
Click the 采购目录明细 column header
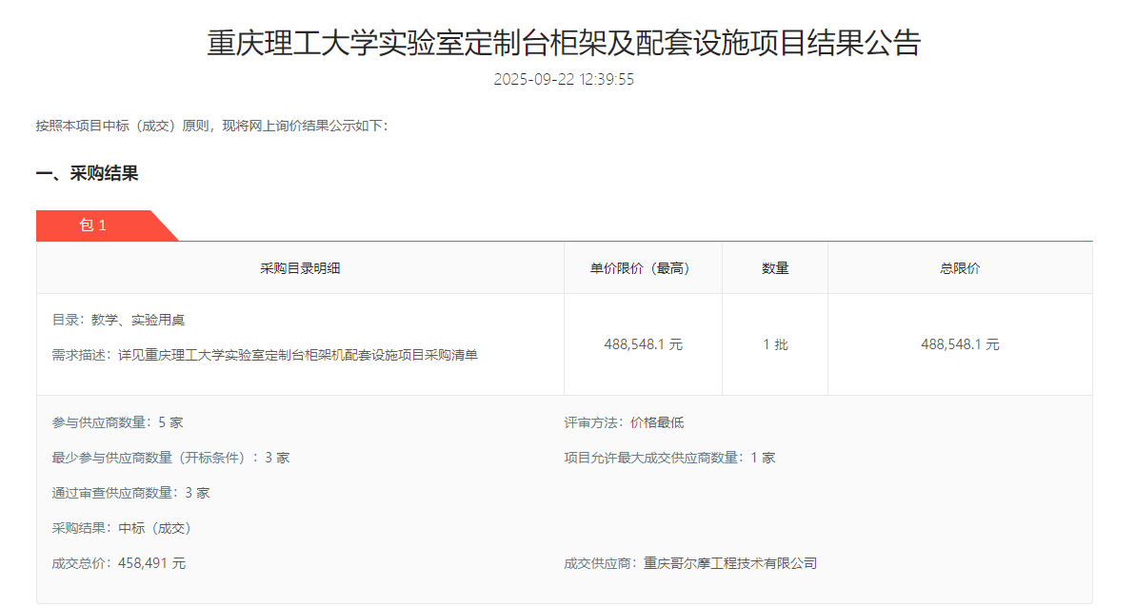(299, 267)
